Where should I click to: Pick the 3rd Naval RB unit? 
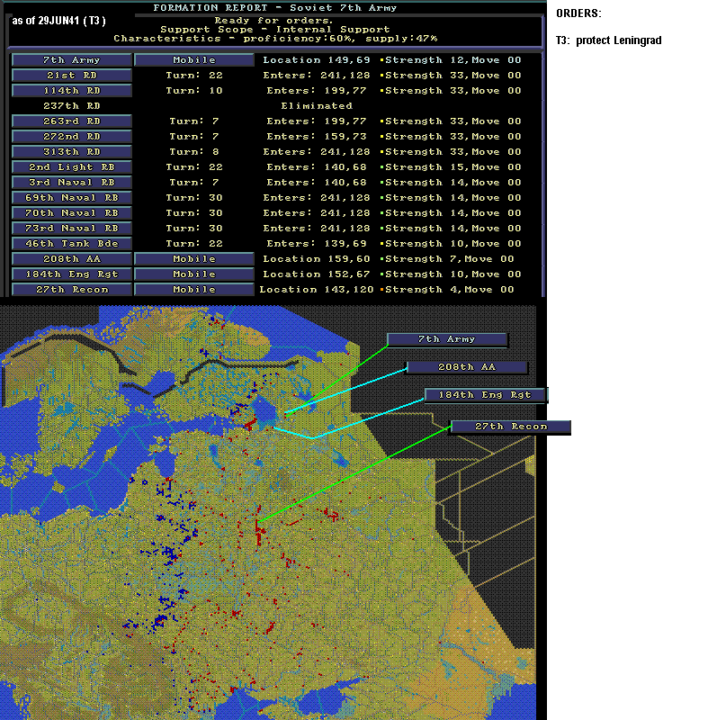pyautogui.click(x=72, y=183)
